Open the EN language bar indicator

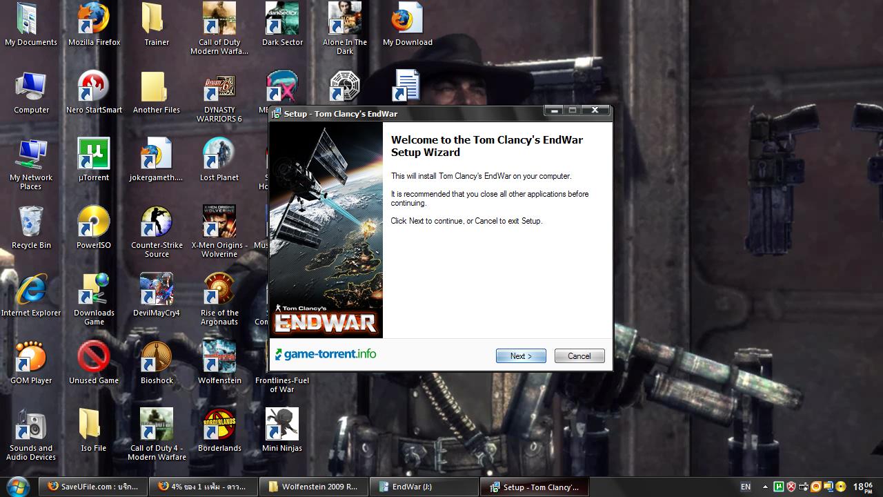(x=746, y=487)
